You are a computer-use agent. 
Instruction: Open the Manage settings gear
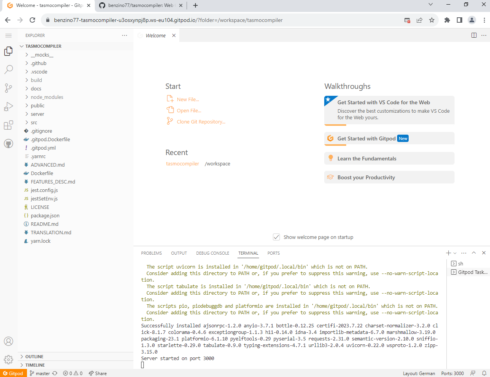coord(8,360)
